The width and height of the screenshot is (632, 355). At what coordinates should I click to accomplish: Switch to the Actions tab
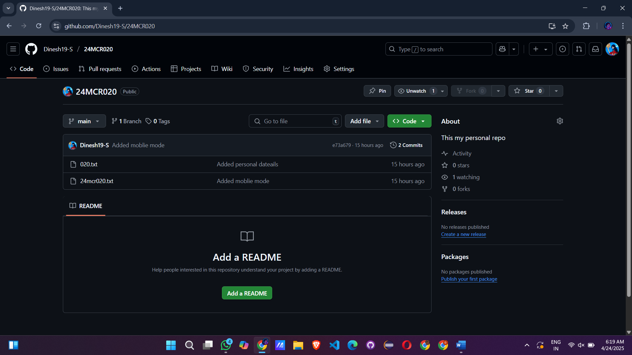pos(146,69)
